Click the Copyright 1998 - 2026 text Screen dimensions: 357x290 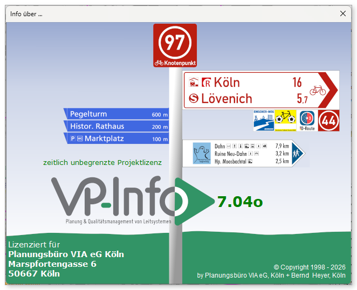(x=310, y=267)
